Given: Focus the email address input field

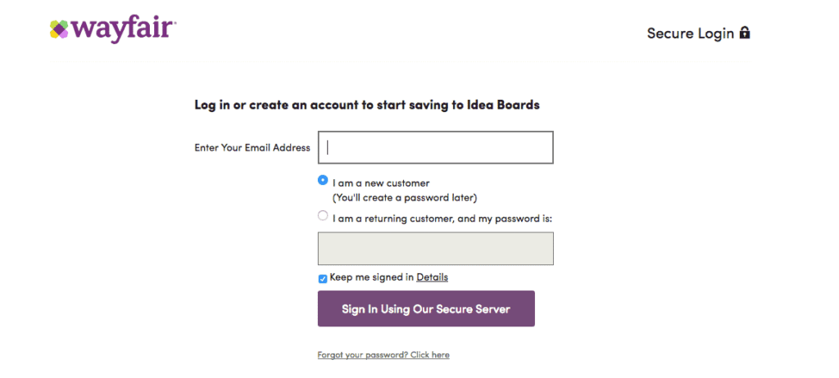Looking at the screenshot, I should [x=435, y=148].
